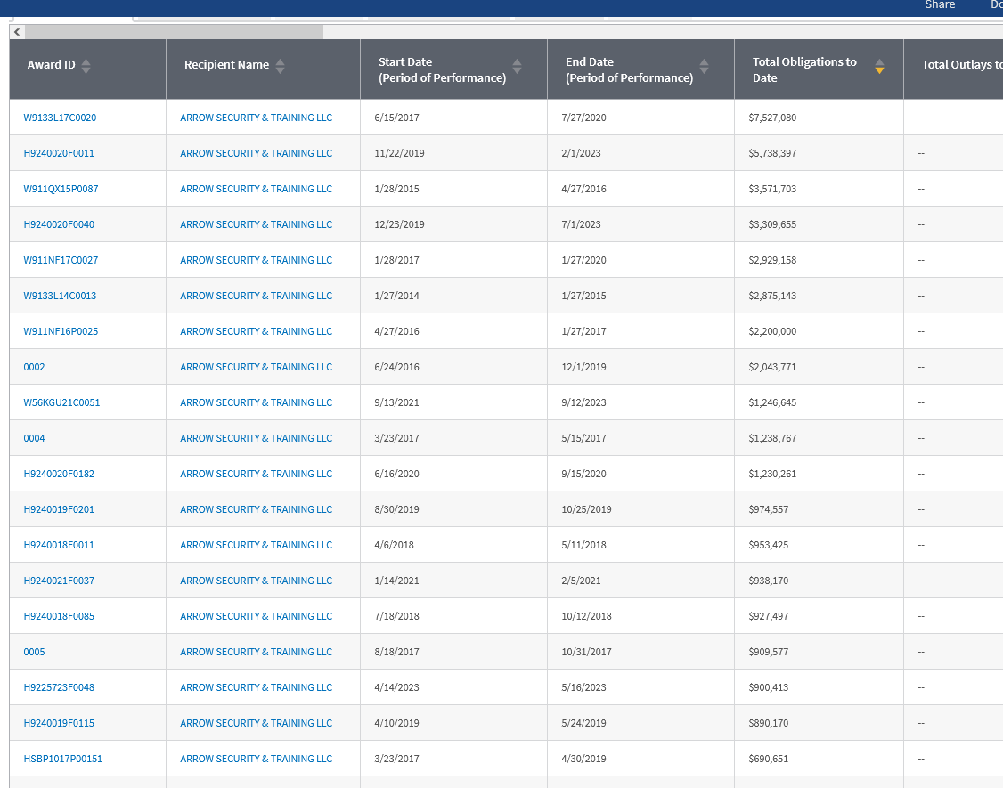Click start date 9/13/2021

(396, 403)
